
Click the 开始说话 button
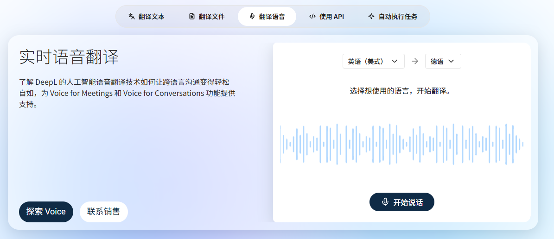point(402,202)
